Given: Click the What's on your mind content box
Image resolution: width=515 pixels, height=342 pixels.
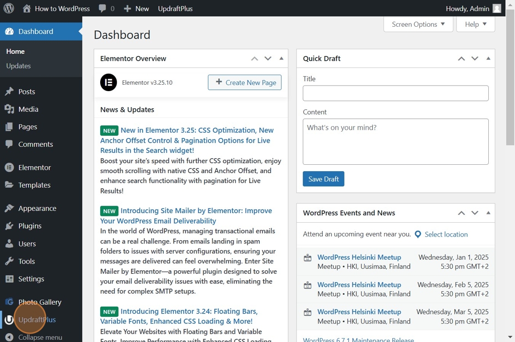Looking at the screenshot, I should (x=396, y=142).
